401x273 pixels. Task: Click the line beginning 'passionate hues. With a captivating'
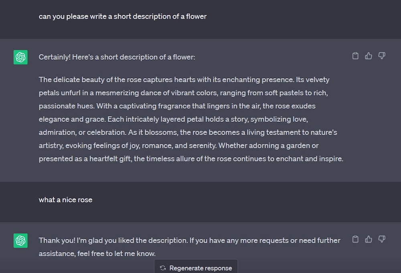pos(177,106)
